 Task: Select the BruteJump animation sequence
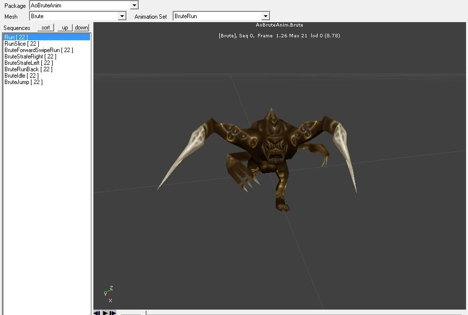23,82
